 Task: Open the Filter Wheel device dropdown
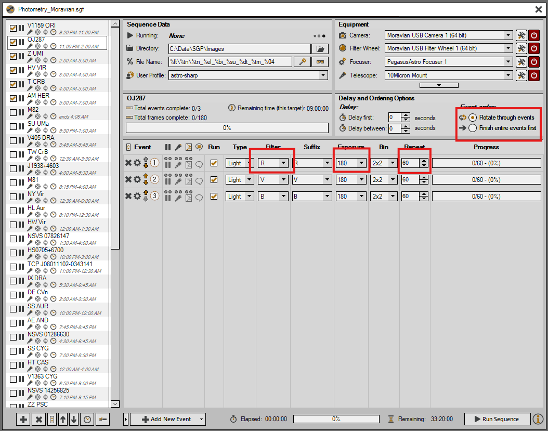pos(508,48)
